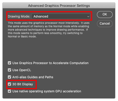
Task: Open the Drawing Mode dropdown
Action: coord(61,16)
